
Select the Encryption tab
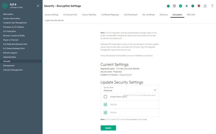coord(177,15)
